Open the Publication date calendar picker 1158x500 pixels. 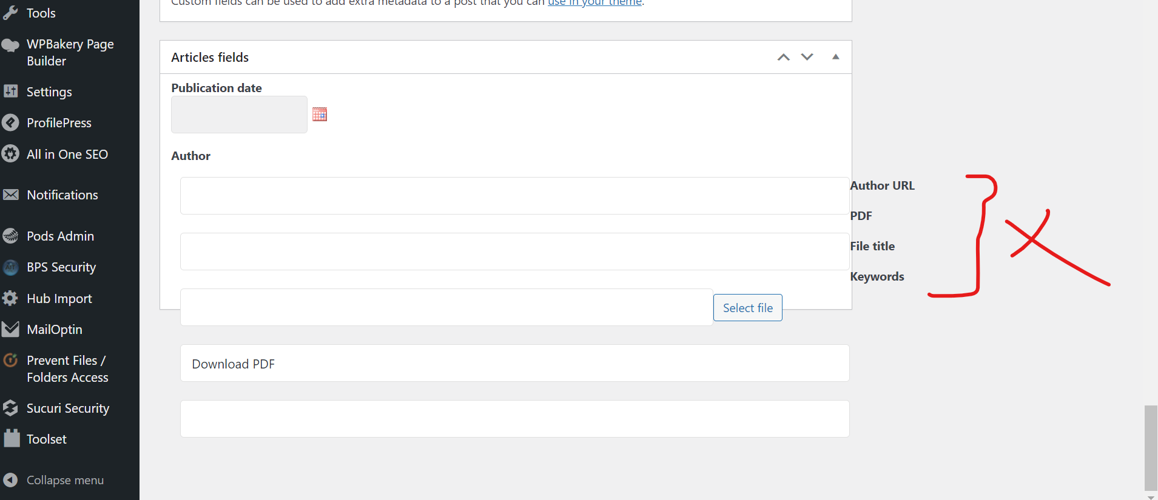tap(319, 114)
